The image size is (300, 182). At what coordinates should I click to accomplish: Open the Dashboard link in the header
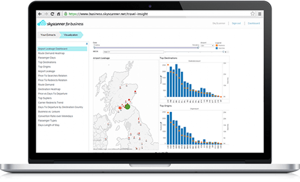[254, 24]
